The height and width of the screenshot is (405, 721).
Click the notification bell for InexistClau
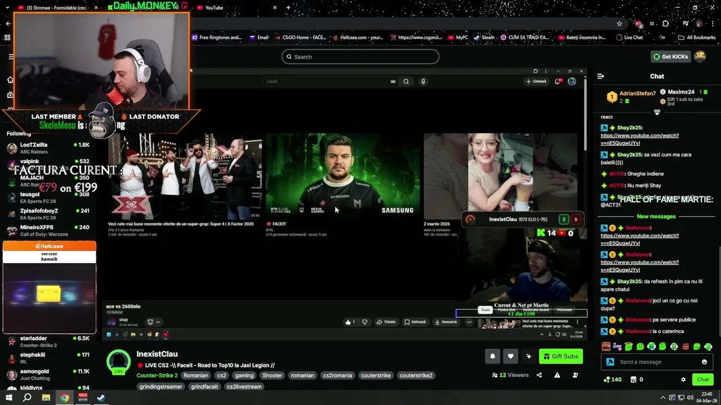click(492, 356)
